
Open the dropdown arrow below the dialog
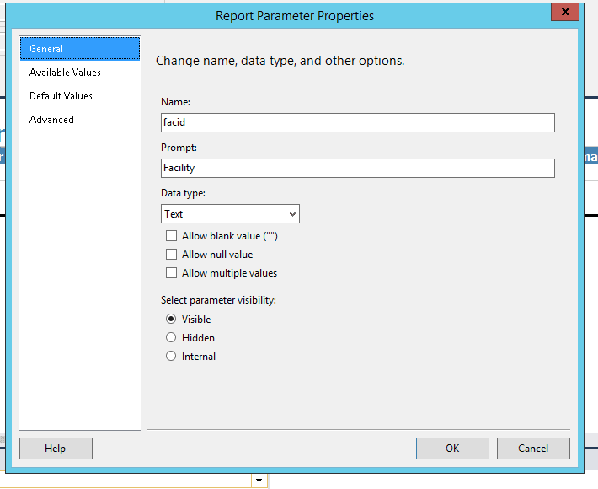(259, 481)
